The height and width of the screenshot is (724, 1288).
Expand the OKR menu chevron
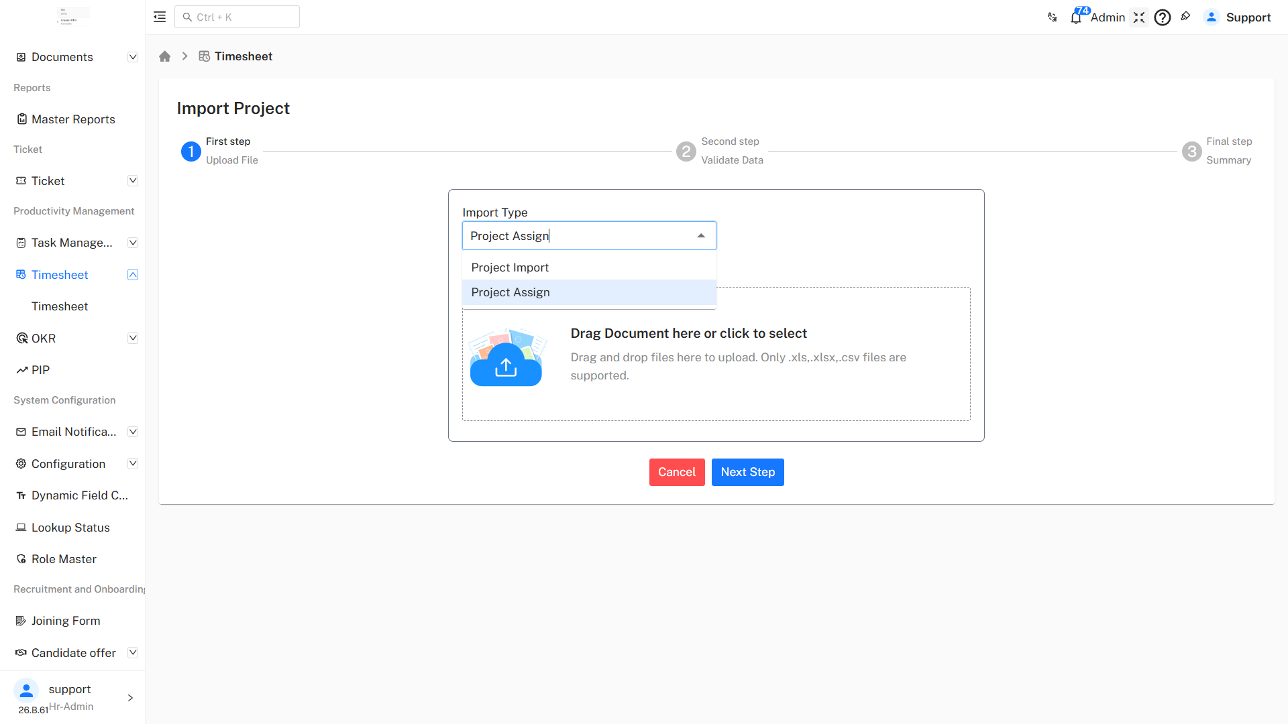pyautogui.click(x=133, y=339)
